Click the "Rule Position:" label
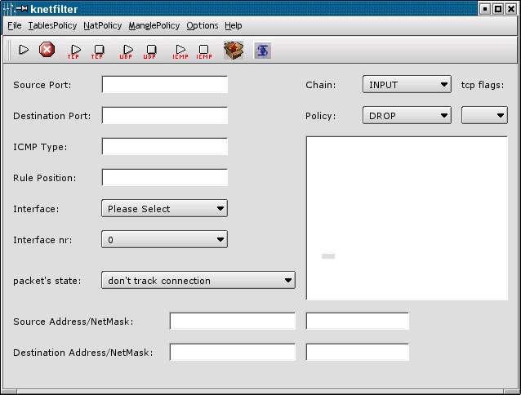 click(x=45, y=178)
